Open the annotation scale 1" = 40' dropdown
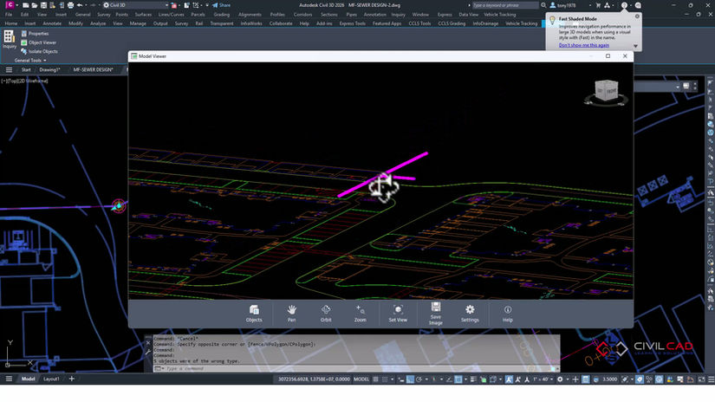 click(x=543, y=379)
